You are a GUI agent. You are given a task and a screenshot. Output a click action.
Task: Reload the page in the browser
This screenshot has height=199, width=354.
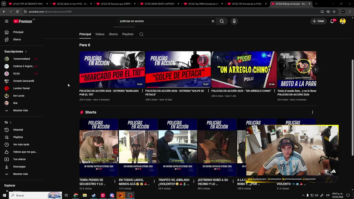[x=17, y=12]
